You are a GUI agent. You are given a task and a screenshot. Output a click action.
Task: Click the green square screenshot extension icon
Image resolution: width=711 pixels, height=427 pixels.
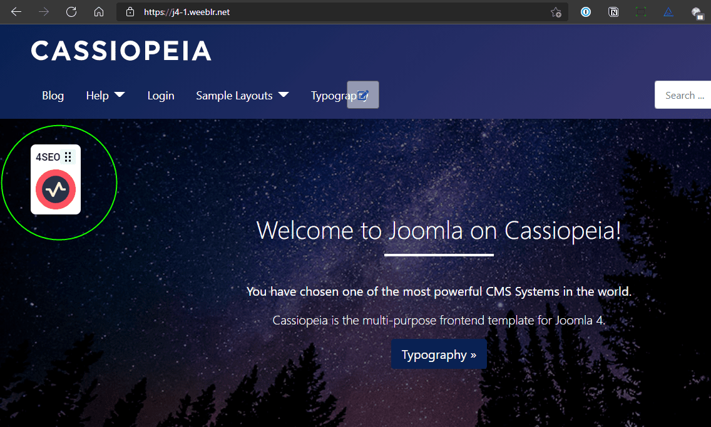(641, 12)
